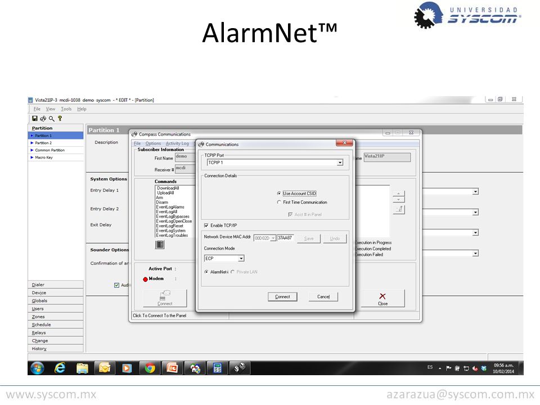Click the edit icon below up/down arrows
540x405 pixels.
pyautogui.click(x=399, y=209)
